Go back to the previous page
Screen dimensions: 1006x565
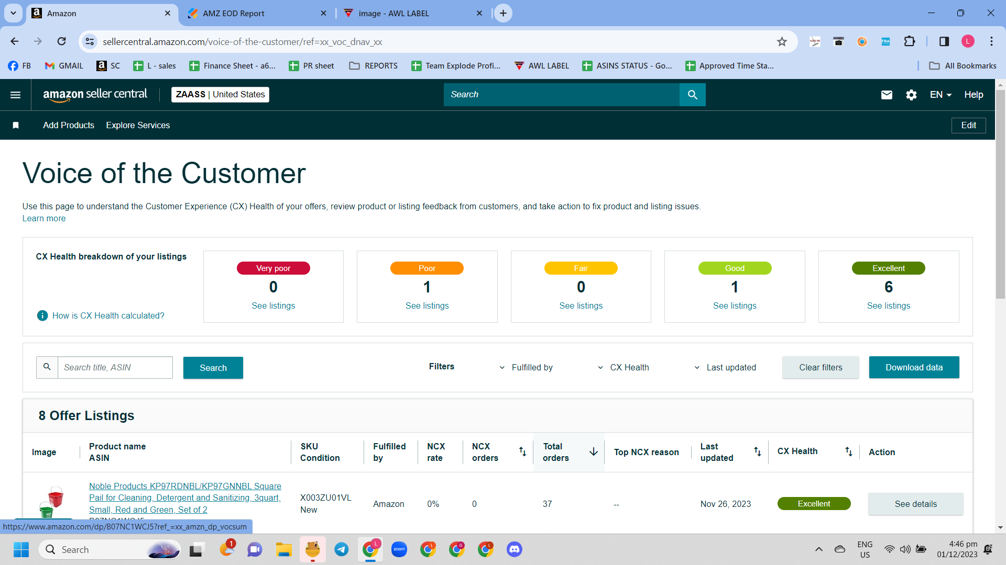tap(15, 41)
